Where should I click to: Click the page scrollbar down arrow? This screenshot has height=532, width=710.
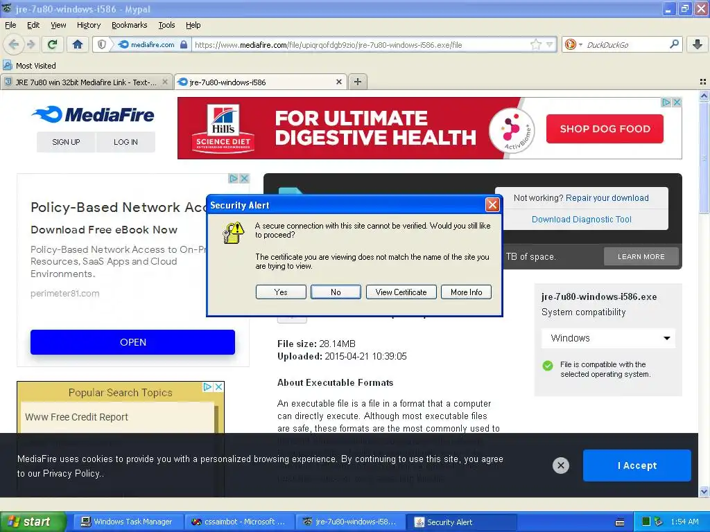pos(704,491)
